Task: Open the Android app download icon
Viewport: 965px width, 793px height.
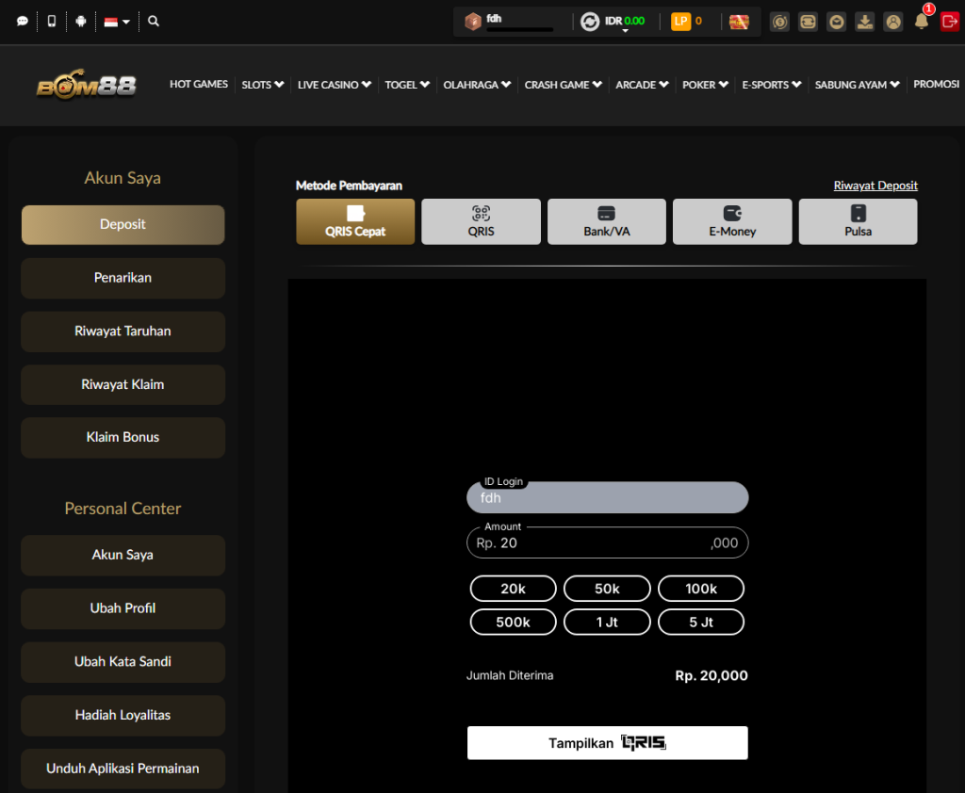Action: (81, 21)
